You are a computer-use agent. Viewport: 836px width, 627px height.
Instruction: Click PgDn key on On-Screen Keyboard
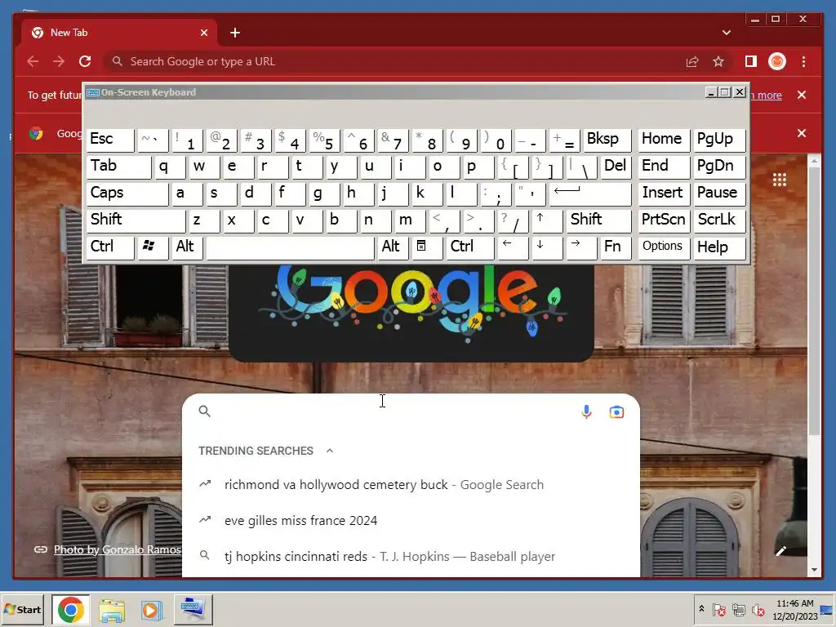pos(718,167)
